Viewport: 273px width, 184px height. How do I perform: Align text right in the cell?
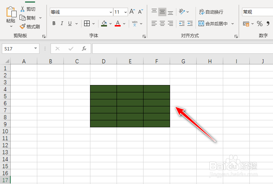(x=170, y=23)
